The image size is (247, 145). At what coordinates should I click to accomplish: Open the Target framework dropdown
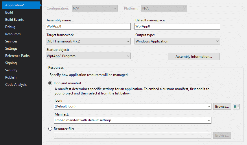click(x=88, y=41)
